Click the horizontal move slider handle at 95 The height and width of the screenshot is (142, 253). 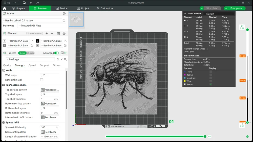pyautogui.click(x=205, y=136)
